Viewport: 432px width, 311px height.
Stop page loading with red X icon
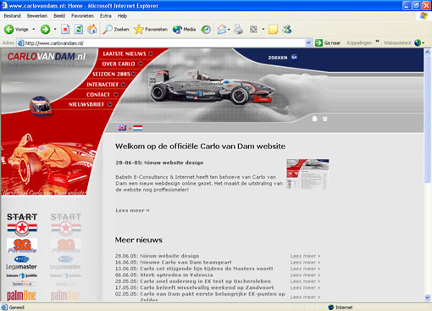click(65, 29)
